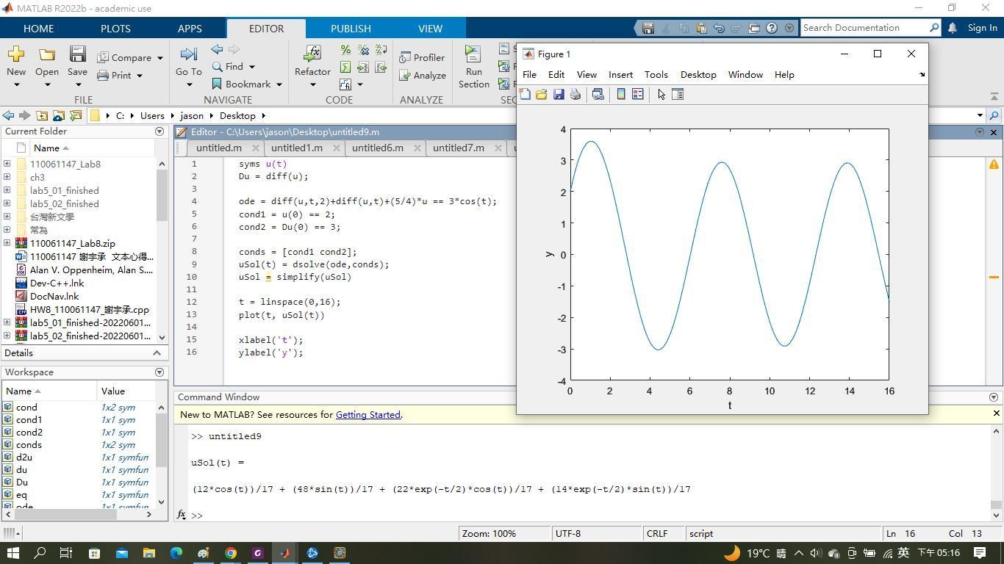This screenshot has height=564, width=1004.
Task: Switch to the PUBLISH ribbon tab
Action: tap(350, 29)
